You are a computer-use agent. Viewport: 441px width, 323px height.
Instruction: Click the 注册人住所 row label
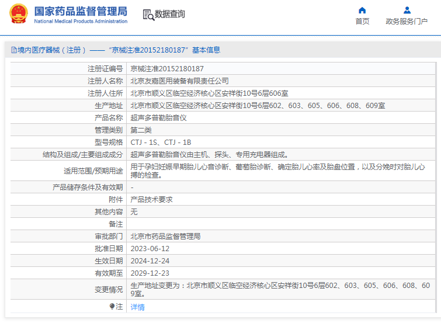click(x=105, y=93)
